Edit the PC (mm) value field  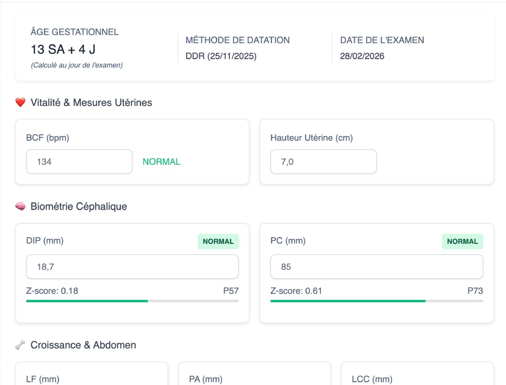tap(376, 267)
